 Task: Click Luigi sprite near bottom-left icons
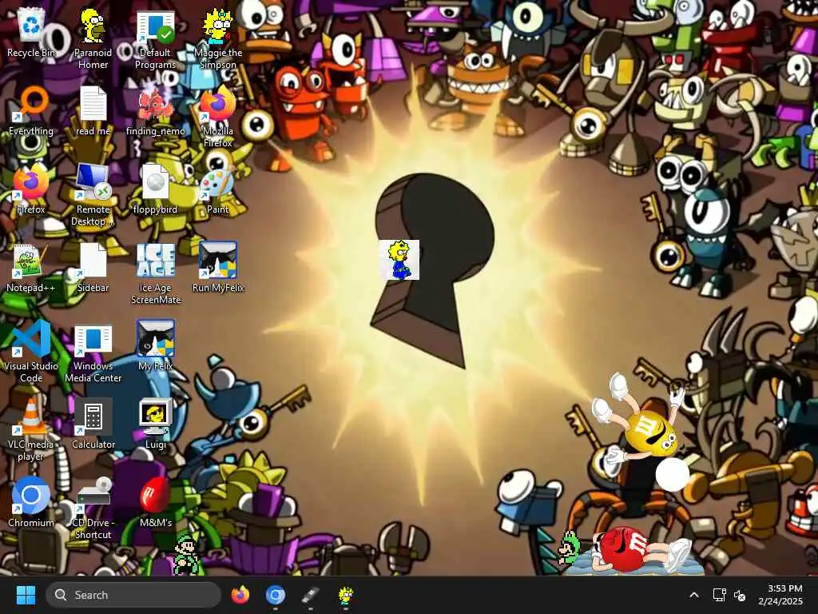186,553
